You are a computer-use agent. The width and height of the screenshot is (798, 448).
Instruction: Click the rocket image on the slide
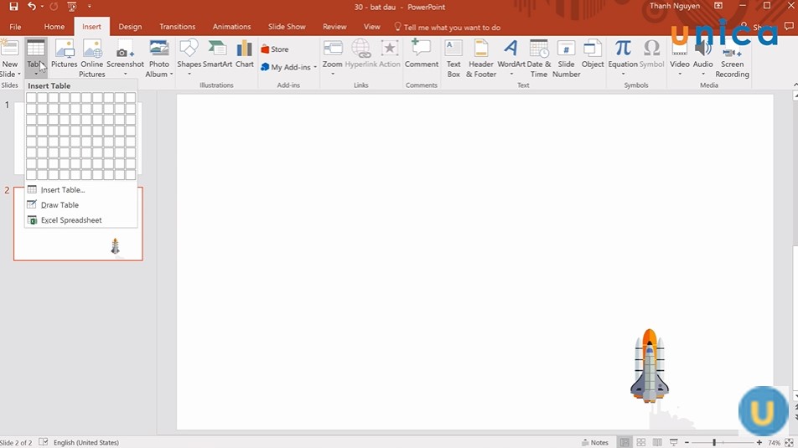click(x=650, y=366)
